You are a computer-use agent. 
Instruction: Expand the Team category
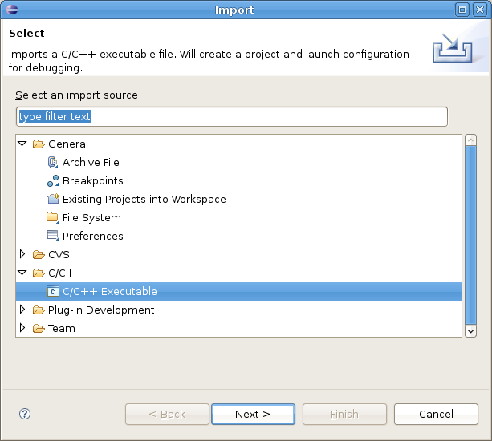click(22, 328)
